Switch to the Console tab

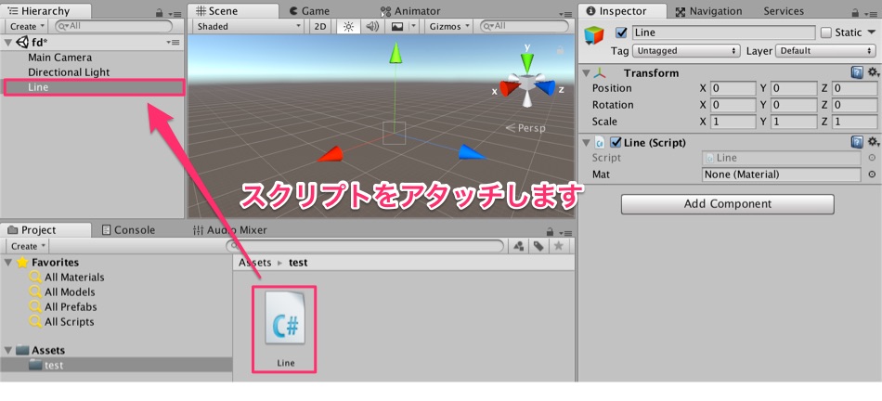point(128,230)
